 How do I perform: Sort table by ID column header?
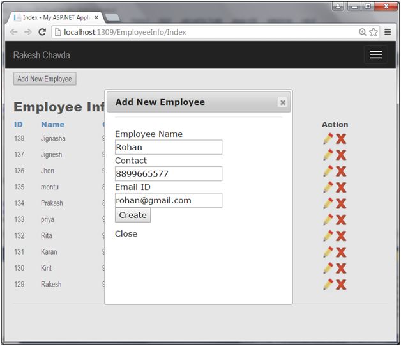point(19,125)
